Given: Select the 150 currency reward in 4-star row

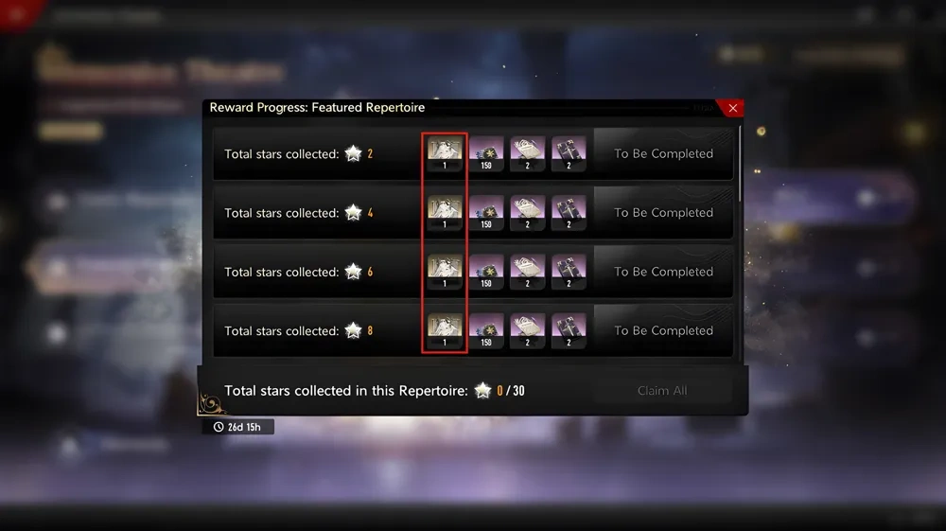Looking at the screenshot, I should pos(486,212).
